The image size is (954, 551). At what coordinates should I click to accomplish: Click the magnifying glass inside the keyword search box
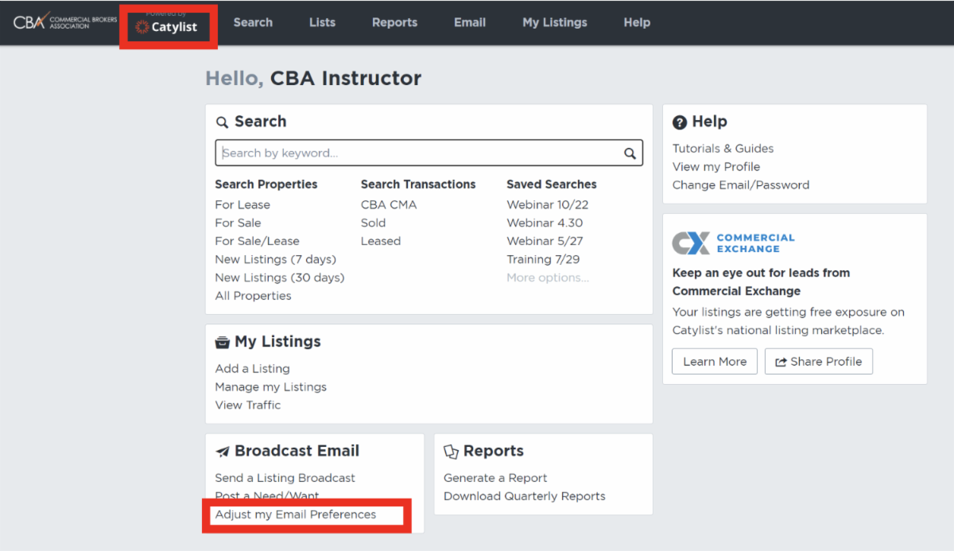(x=630, y=153)
